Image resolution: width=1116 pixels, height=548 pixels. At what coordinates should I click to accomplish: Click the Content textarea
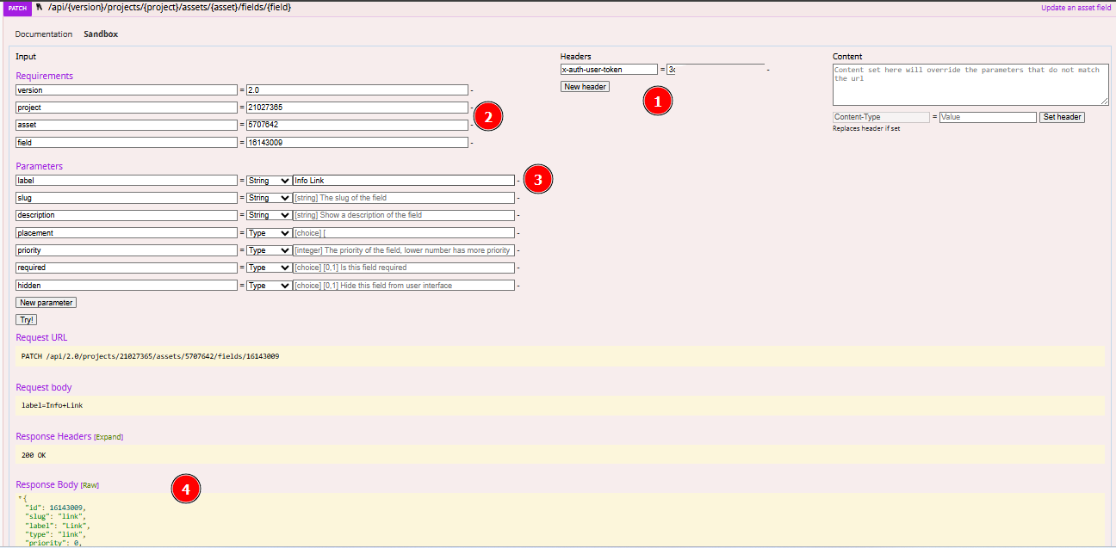click(970, 84)
